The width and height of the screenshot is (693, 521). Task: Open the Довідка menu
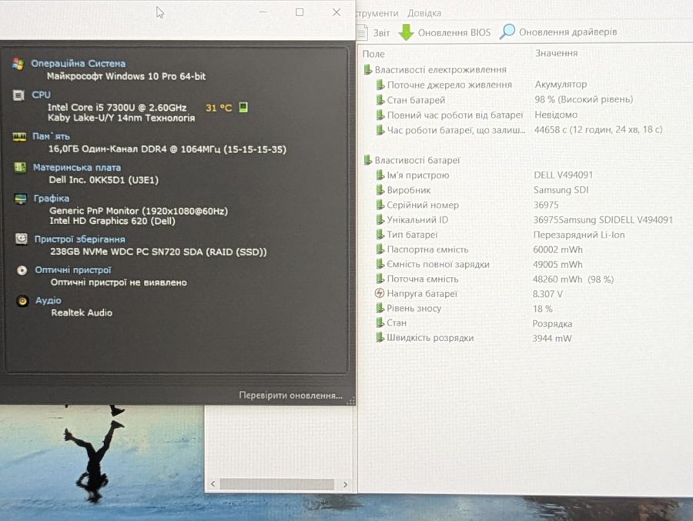click(423, 13)
